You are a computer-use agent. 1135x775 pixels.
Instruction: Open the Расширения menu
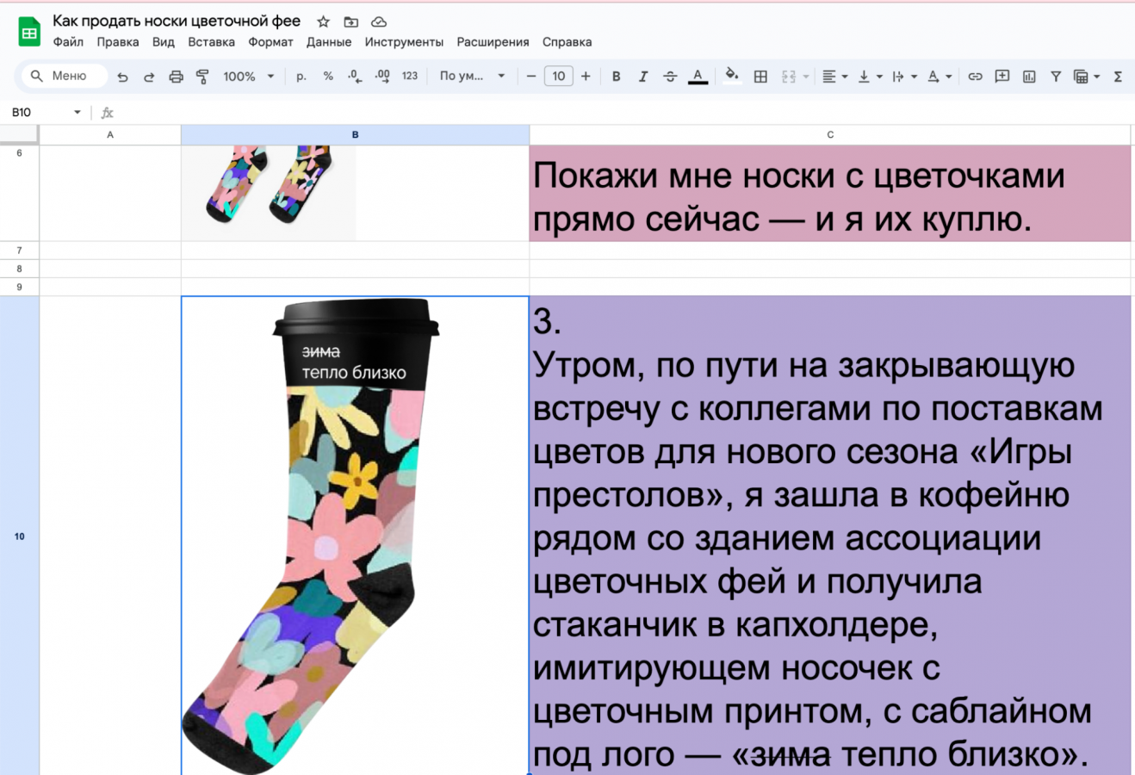tap(493, 42)
